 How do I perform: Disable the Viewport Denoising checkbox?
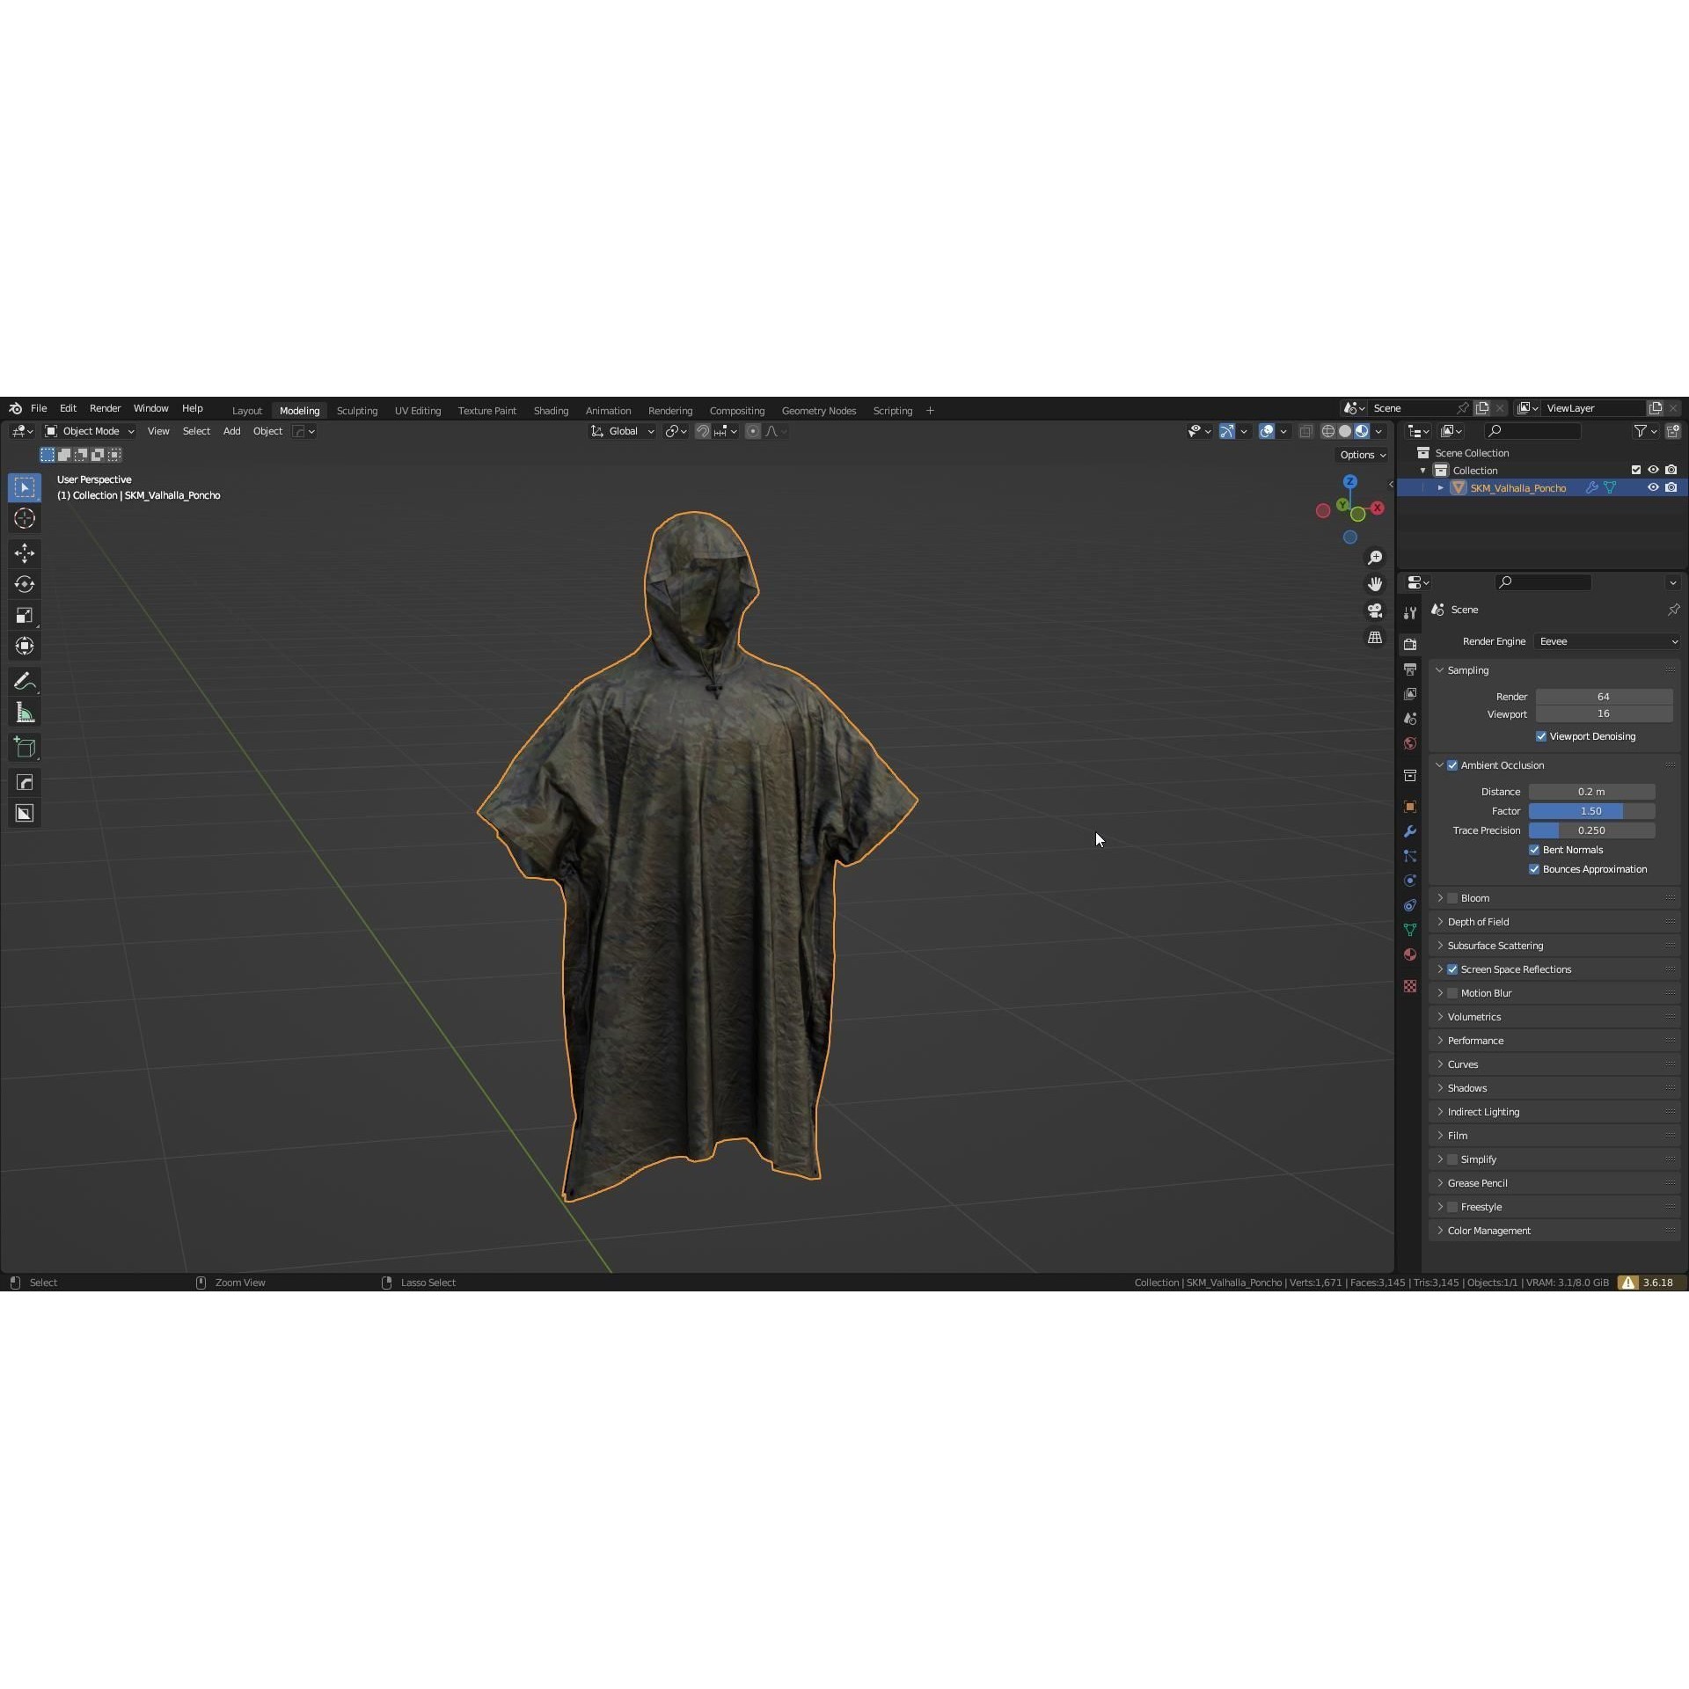pyautogui.click(x=1541, y=735)
